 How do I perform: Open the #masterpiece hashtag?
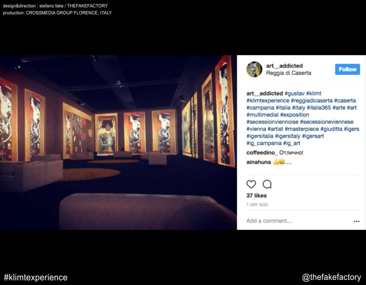point(302,129)
